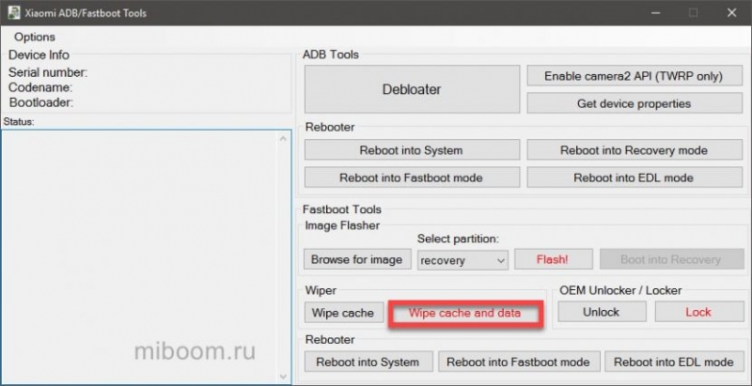Click Browse for image button
752x386 pixels.
[357, 259]
